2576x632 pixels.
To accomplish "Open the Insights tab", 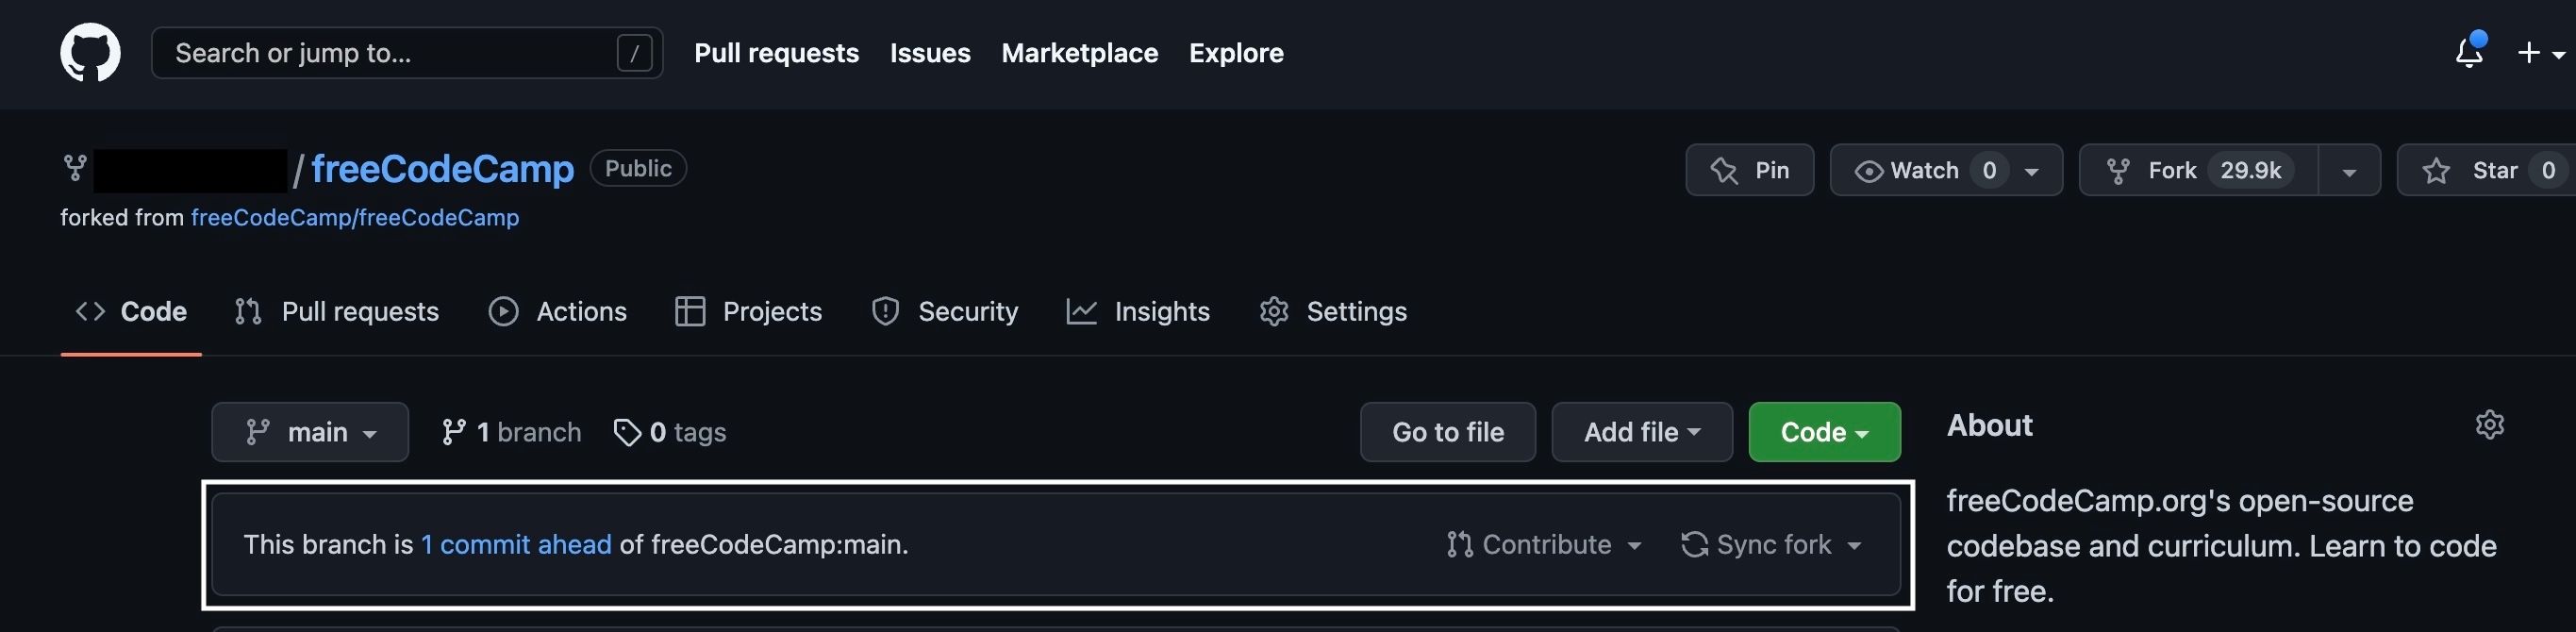I will pos(1138,311).
